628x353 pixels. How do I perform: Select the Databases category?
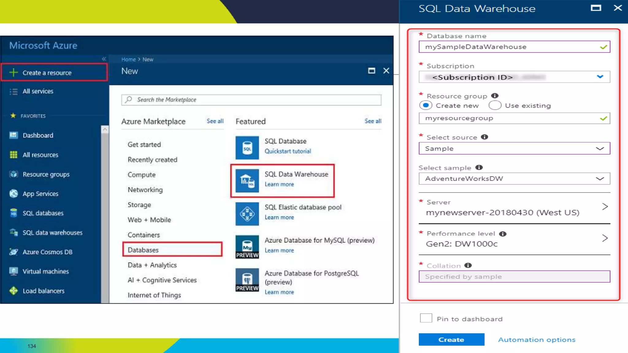click(172, 250)
